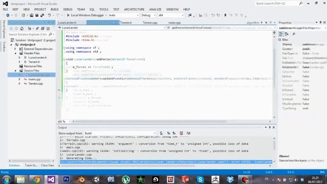Viewport: 327px width, 184px height.
Task: Click the Quick Launch search icon
Action: 300,4
